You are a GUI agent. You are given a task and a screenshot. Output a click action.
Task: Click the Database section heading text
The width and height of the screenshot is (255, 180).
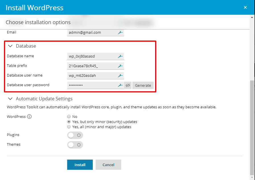point(26,46)
